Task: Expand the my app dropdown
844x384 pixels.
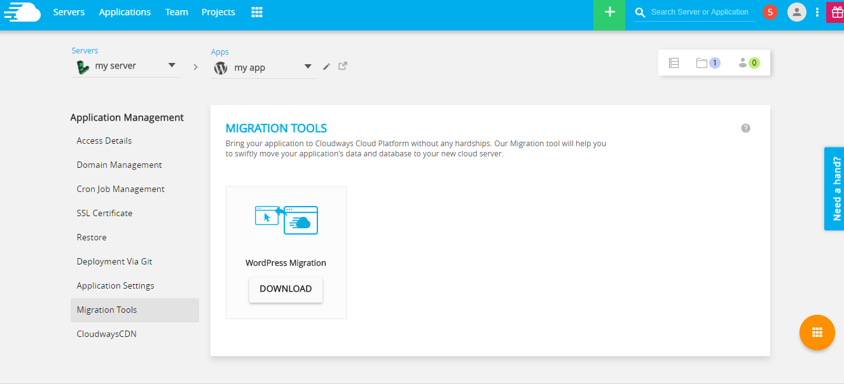Action: point(308,67)
